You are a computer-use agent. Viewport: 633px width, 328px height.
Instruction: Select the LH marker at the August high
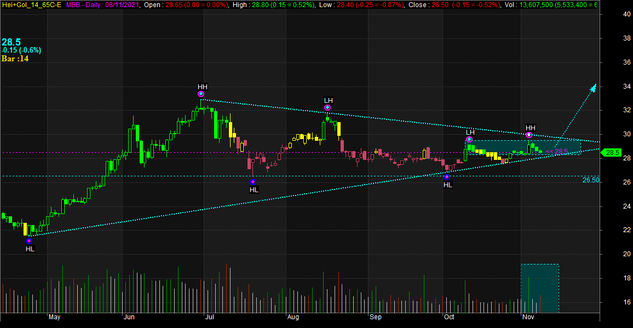coord(327,108)
